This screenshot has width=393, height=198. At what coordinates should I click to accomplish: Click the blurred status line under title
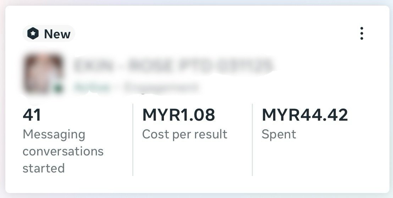tap(135, 88)
